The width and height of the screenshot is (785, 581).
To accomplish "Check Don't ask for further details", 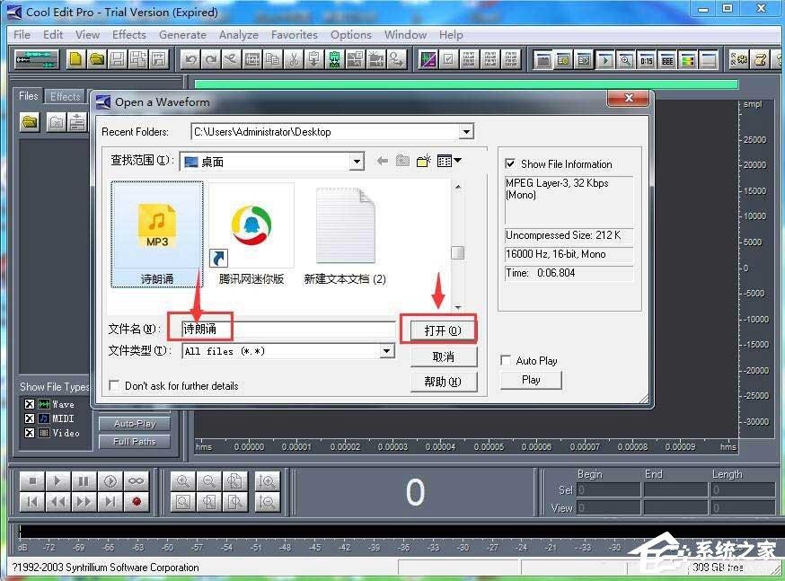I will coord(114,386).
